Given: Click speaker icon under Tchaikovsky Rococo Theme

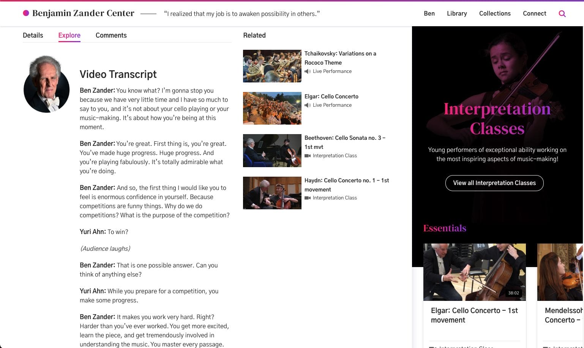Looking at the screenshot, I should [308, 71].
